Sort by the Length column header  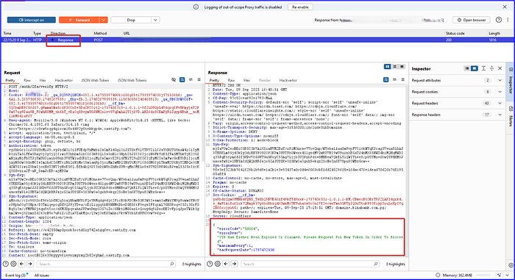click(x=494, y=33)
